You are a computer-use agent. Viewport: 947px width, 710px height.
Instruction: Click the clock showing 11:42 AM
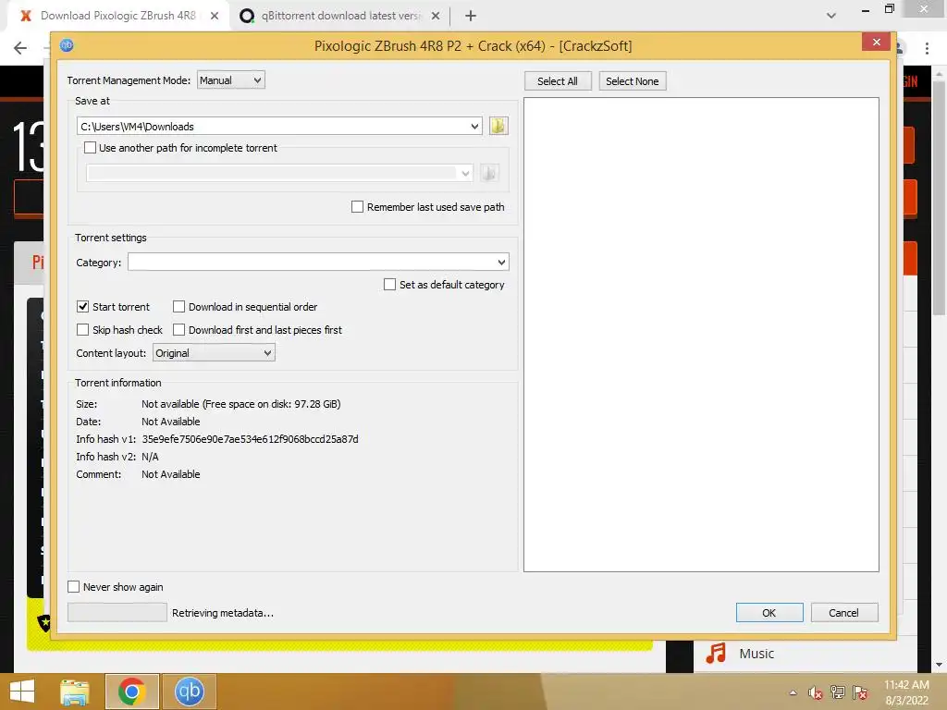[x=906, y=685]
